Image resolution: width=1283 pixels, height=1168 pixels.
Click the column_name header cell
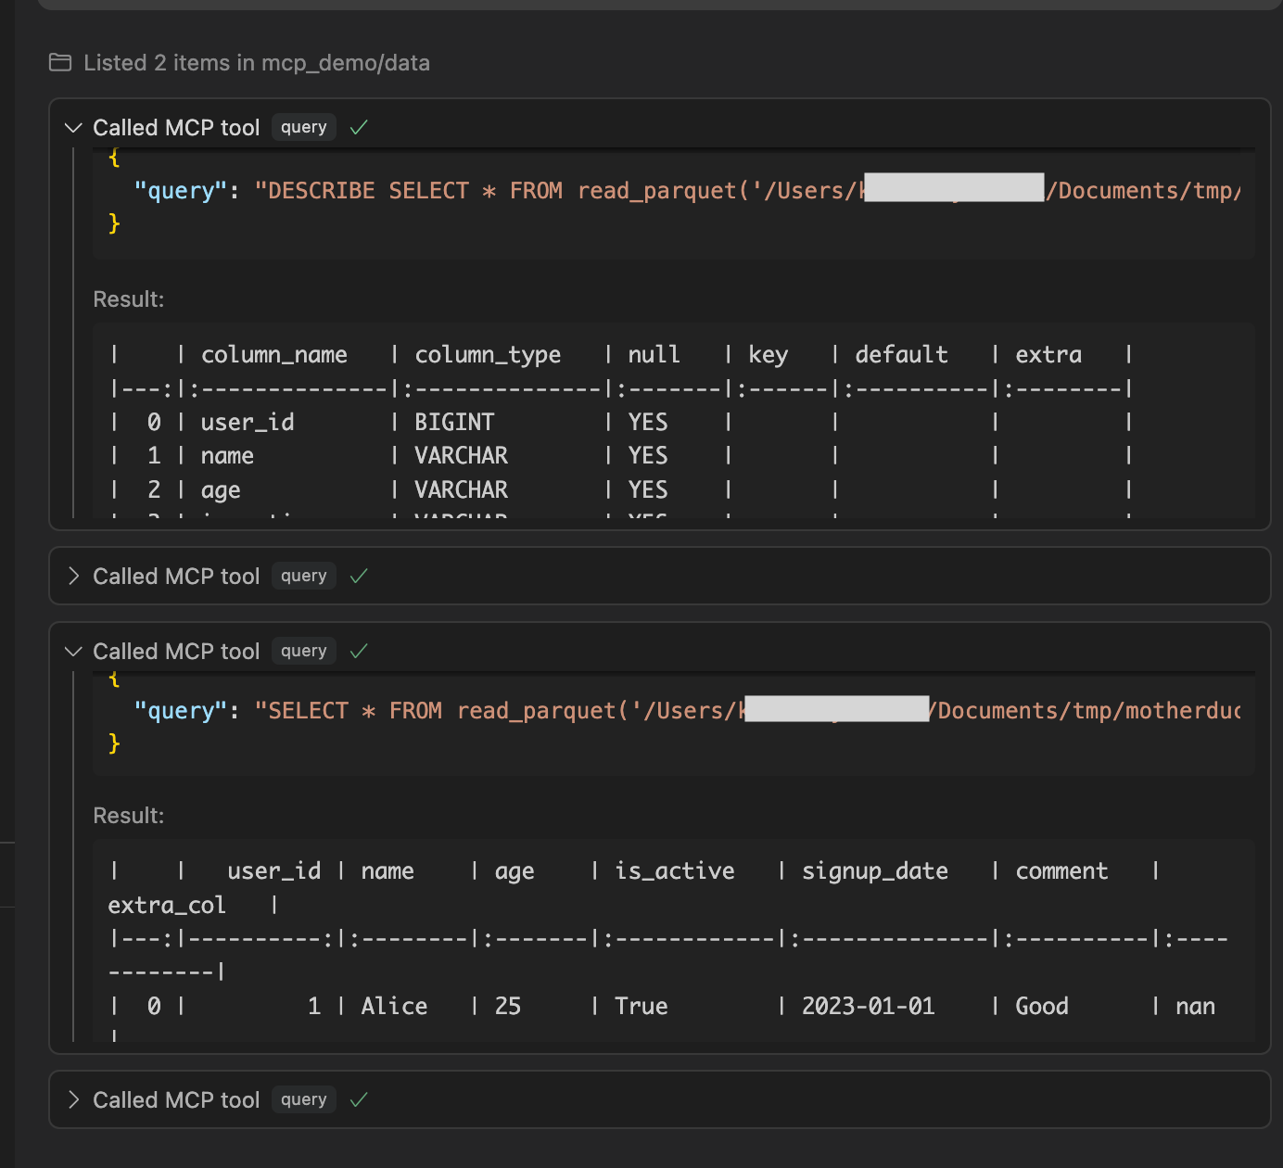coord(274,355)
